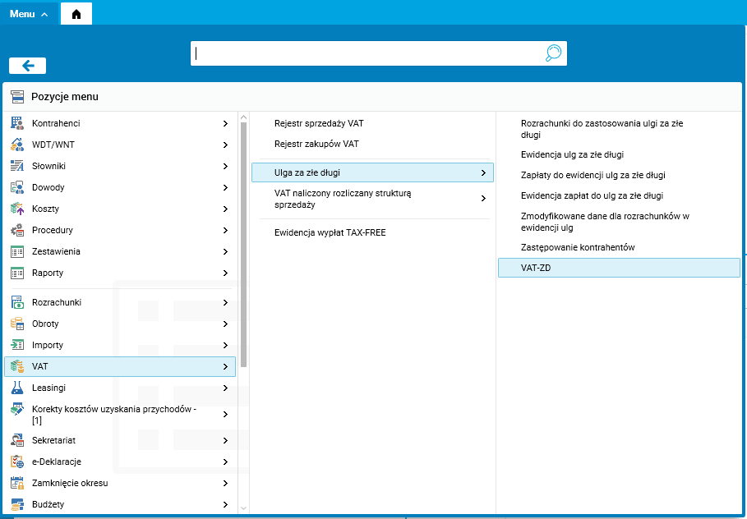747x519 pixels.
Task: Select the Koszty menu label
Action: [x=46, y=209]
